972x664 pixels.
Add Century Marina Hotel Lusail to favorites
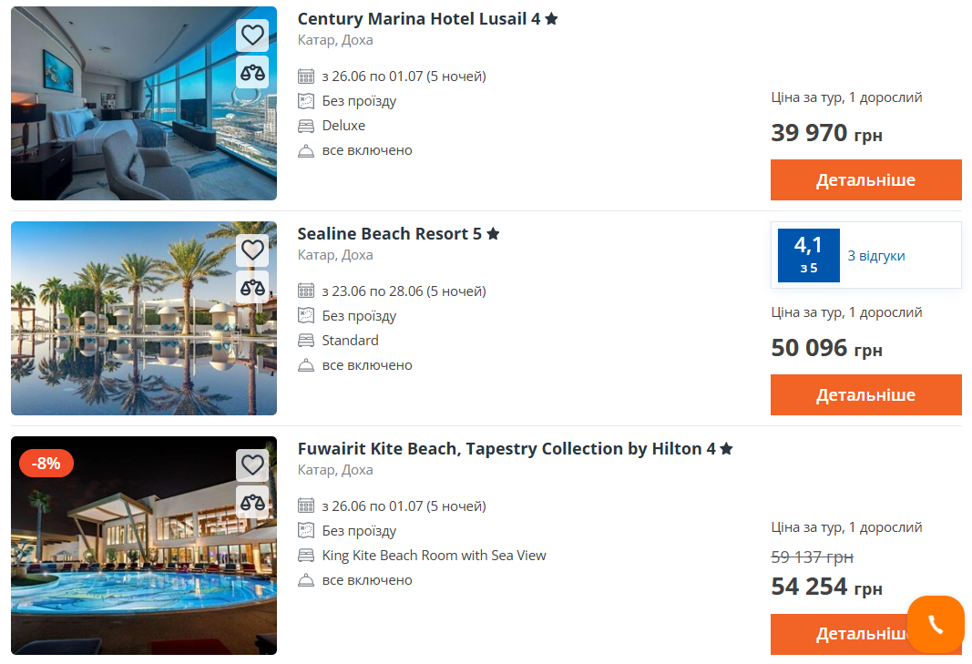(252, 36)
